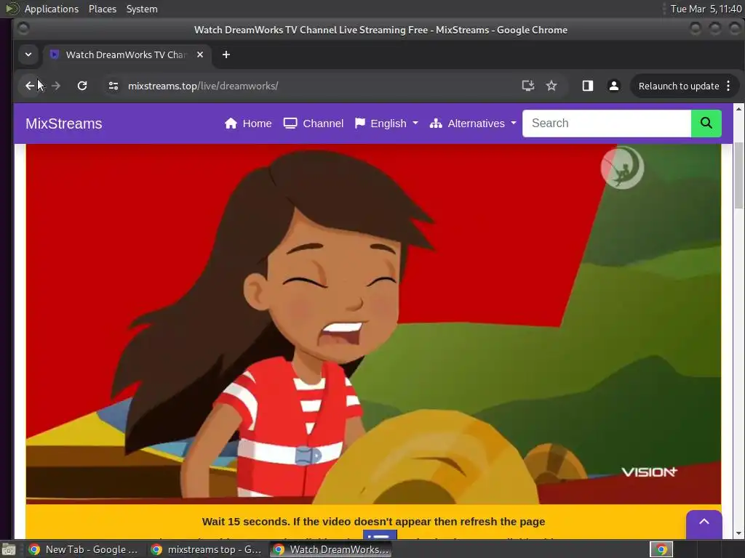Click the window menu icon in title bar
Screen dimensions: 745x558
23,29
